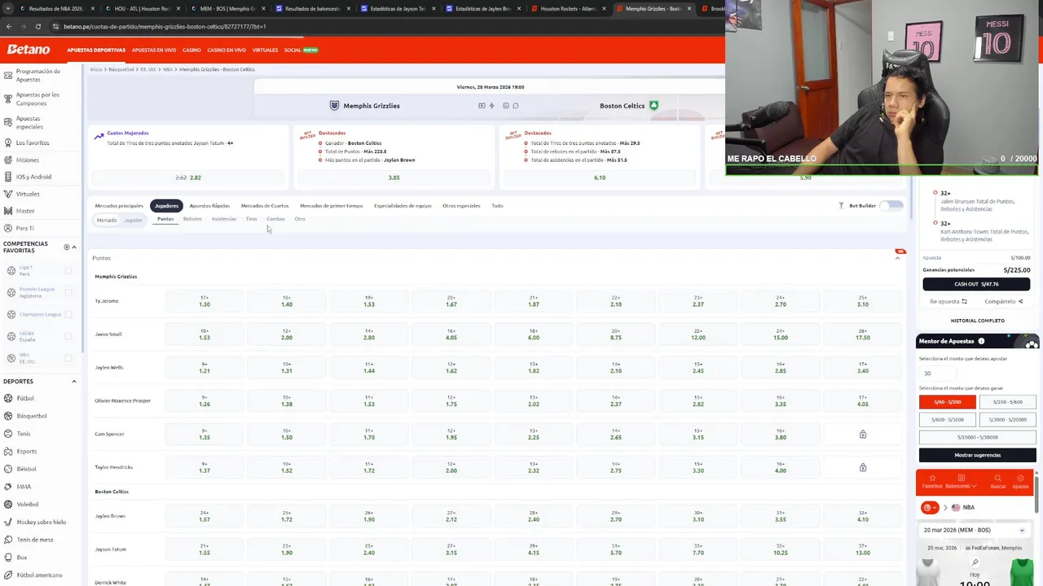Viewport: 1043px width, 586px height.
Task: Select Asistencias sub-tab
Action: (x=224, y=219)
